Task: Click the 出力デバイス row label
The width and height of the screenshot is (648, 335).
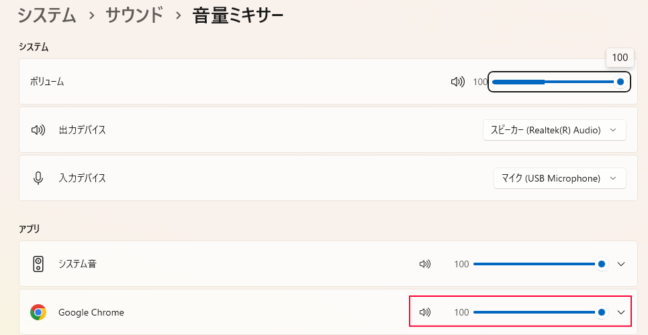Action: (x=82, y=130)
